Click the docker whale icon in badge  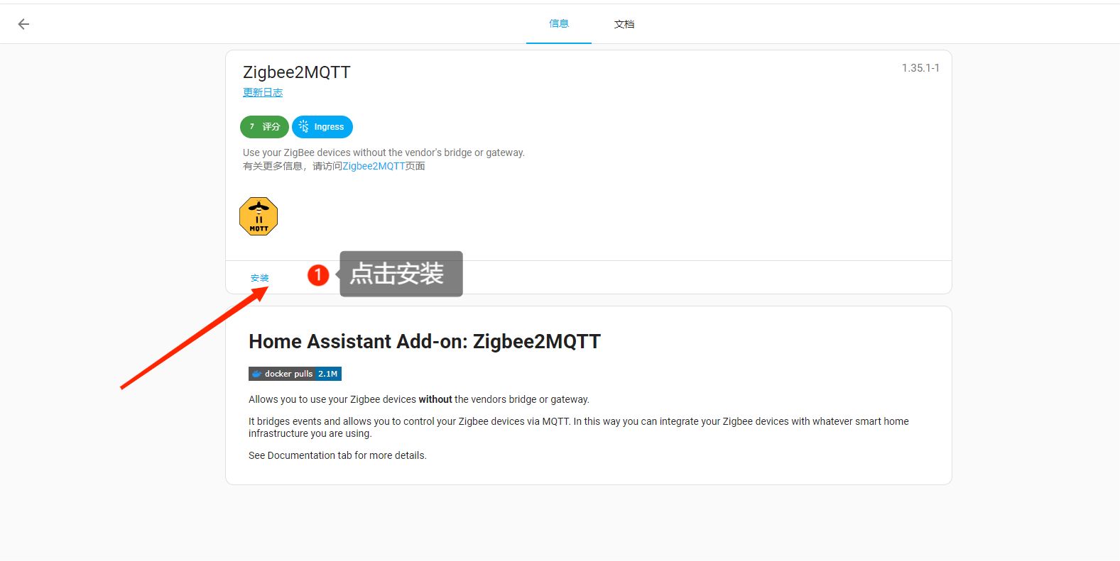(x=256, y=374)
